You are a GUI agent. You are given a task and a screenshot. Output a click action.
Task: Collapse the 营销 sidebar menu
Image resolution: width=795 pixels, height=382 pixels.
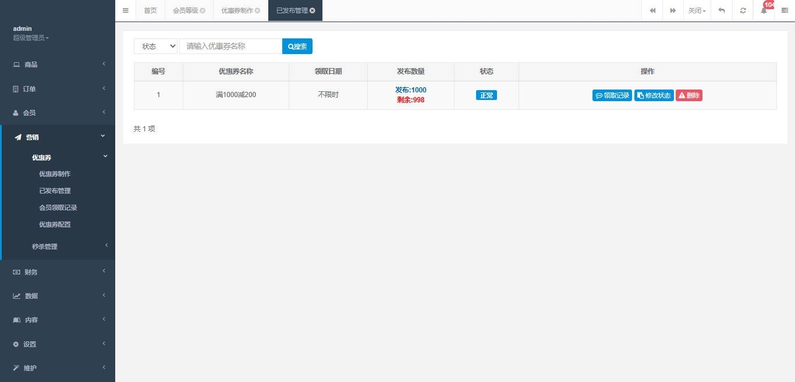[58, 137]
